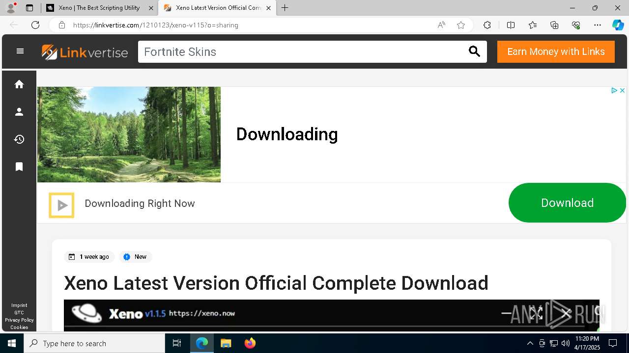Open the tab actions menu icon
The width and height of the screenshot is (629, 353).
[29, 8]
